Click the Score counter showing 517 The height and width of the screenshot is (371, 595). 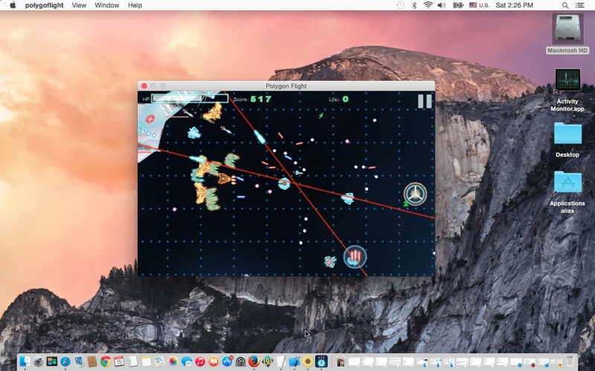point(253,99)
